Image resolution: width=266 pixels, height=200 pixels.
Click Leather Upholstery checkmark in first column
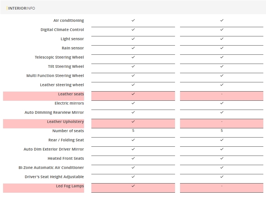click(x=133, y=121)
